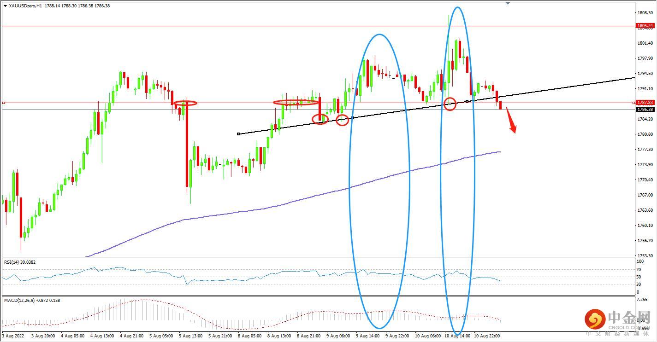657x342 pixels.
Task: Click time axis label 8 Aug 21:00
Action: 308,336
